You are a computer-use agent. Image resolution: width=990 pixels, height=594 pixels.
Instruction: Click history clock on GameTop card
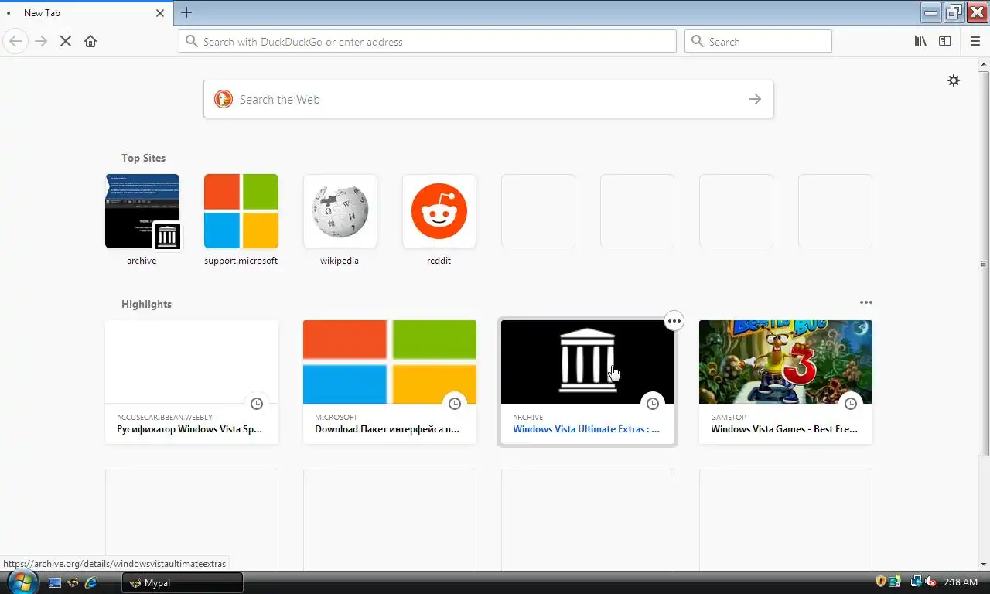point(851,404)
